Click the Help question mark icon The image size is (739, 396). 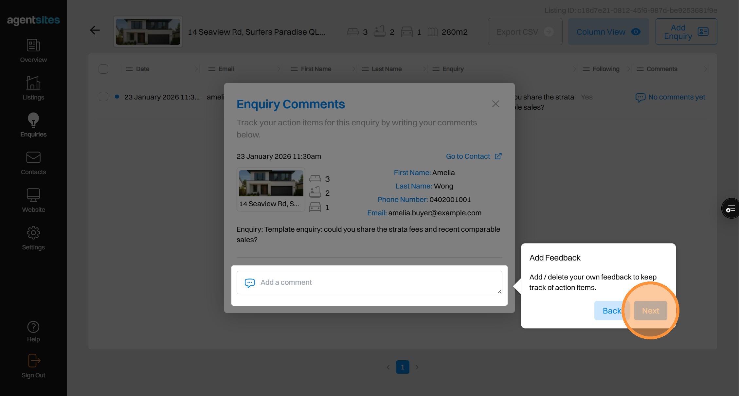[33, 327]
